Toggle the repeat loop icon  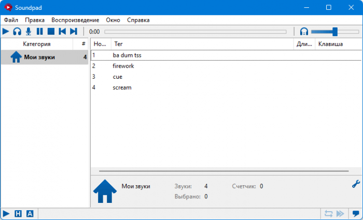[x=328, y=214]
